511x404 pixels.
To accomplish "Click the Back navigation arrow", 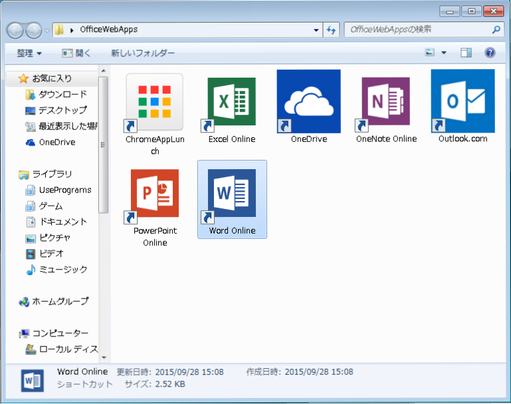I will pyautogui.click(x=15, y=31).
